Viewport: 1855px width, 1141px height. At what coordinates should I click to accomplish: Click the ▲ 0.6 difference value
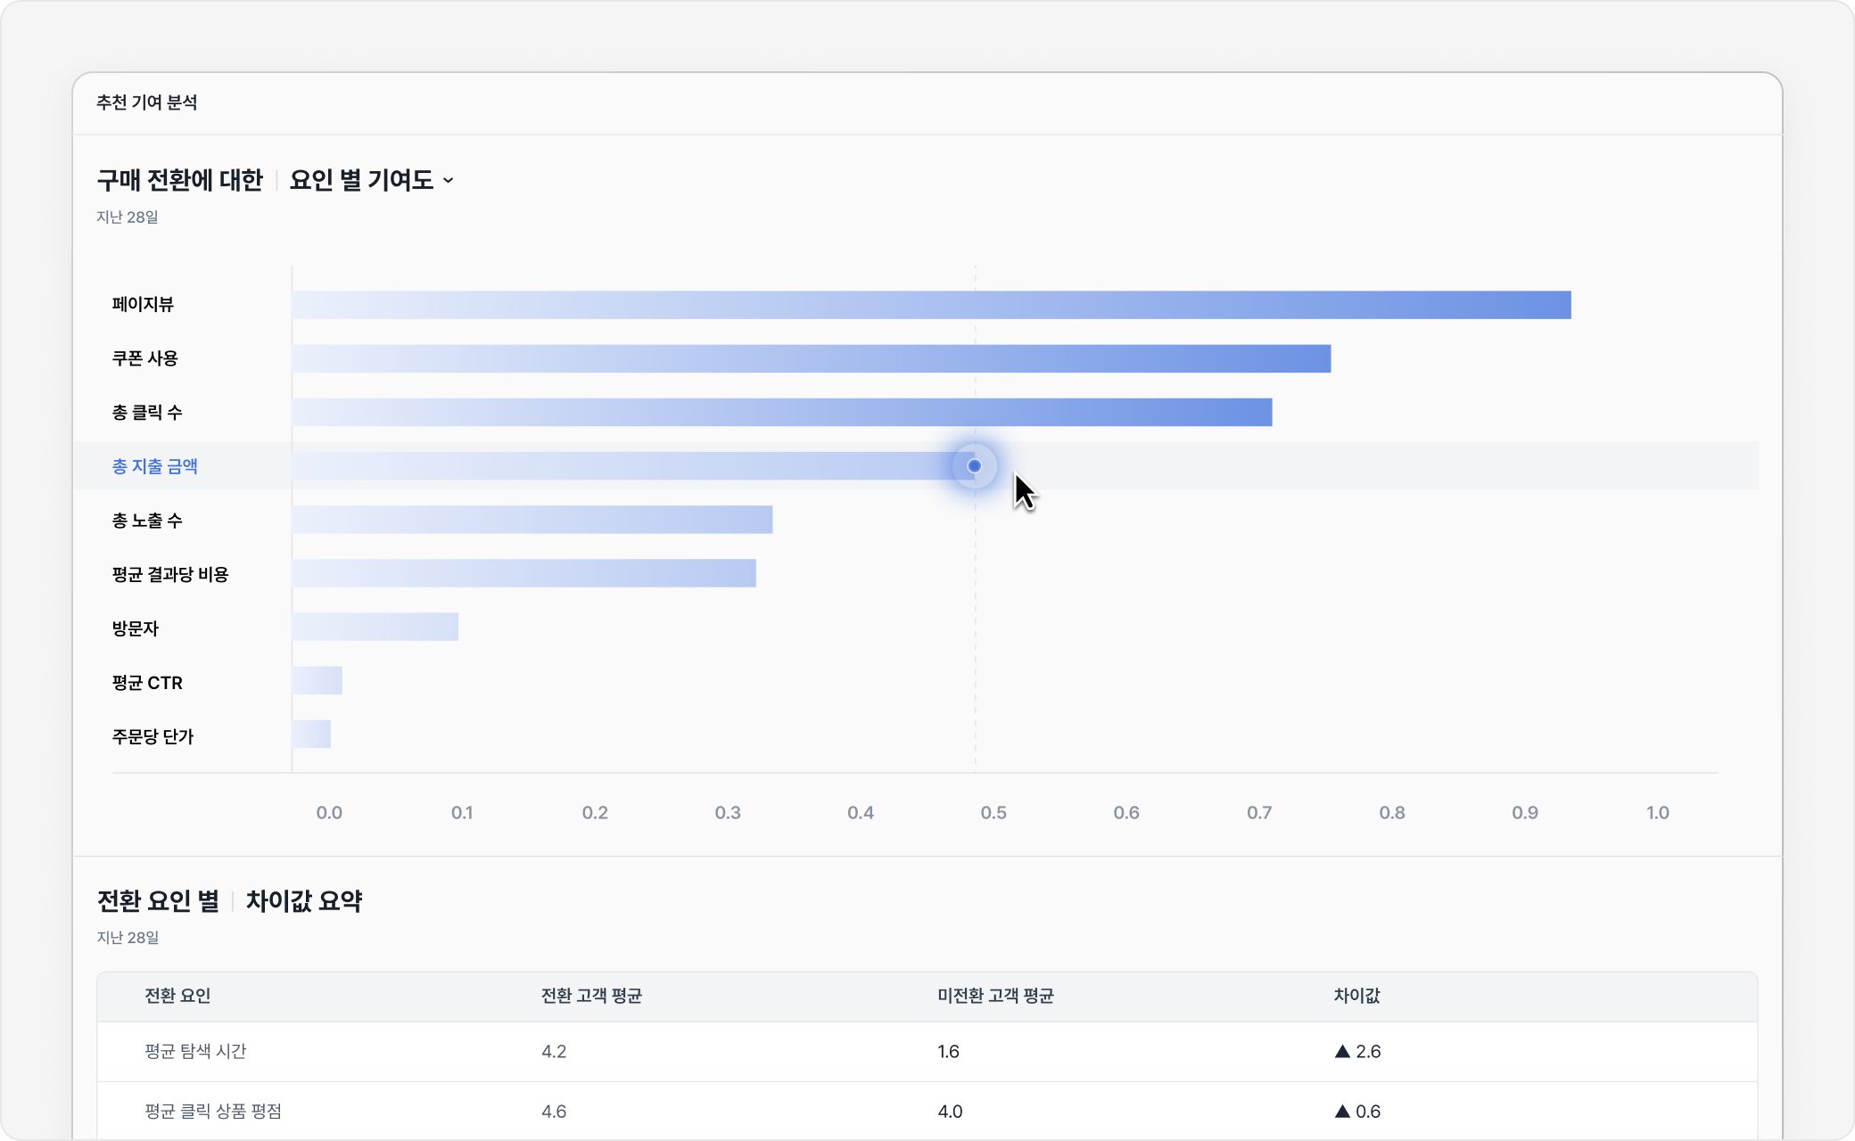click(1357, 1112)
